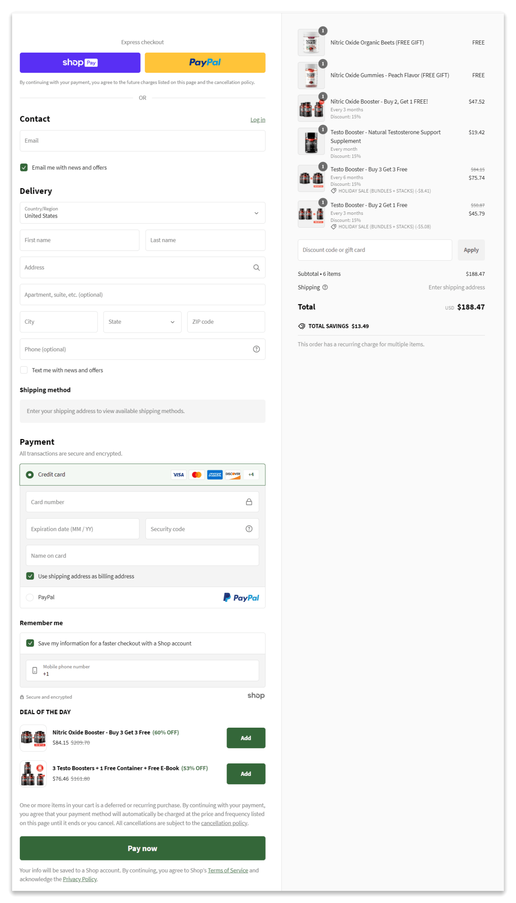Click the Testo Booster Natural Support thumbnail
The width and height of the screenshot is (516, 903).
coord(311,141)
